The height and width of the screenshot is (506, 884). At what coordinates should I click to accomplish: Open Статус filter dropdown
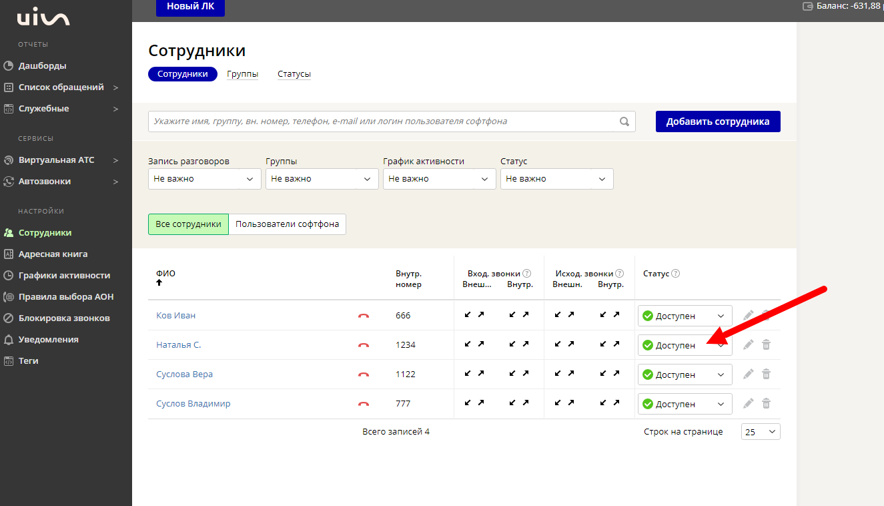click(557, 179)
